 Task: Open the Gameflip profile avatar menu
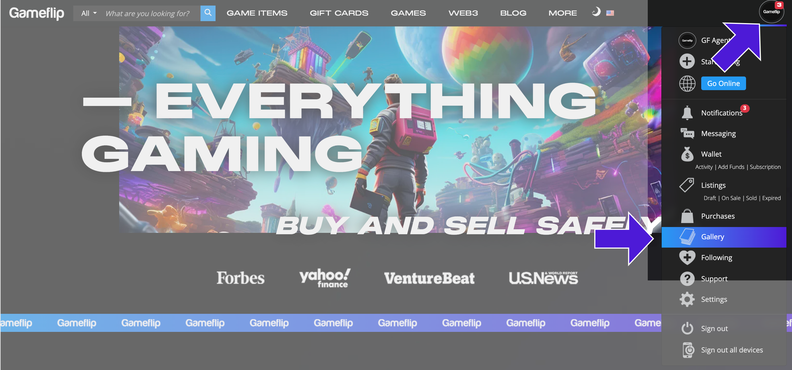click(x=771, y=12)
